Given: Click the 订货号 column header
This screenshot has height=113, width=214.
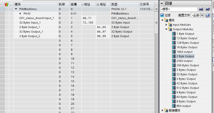Looking at the screenshot, I should pos(147,5).
